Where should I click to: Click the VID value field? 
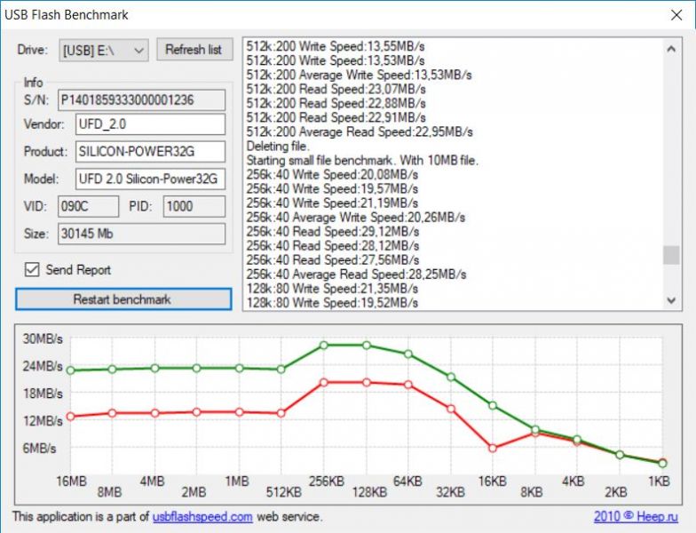pyautogui.click(x=89, y=206)
